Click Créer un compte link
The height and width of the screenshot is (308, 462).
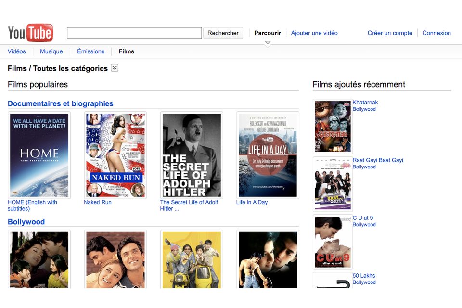coord(390,33)
